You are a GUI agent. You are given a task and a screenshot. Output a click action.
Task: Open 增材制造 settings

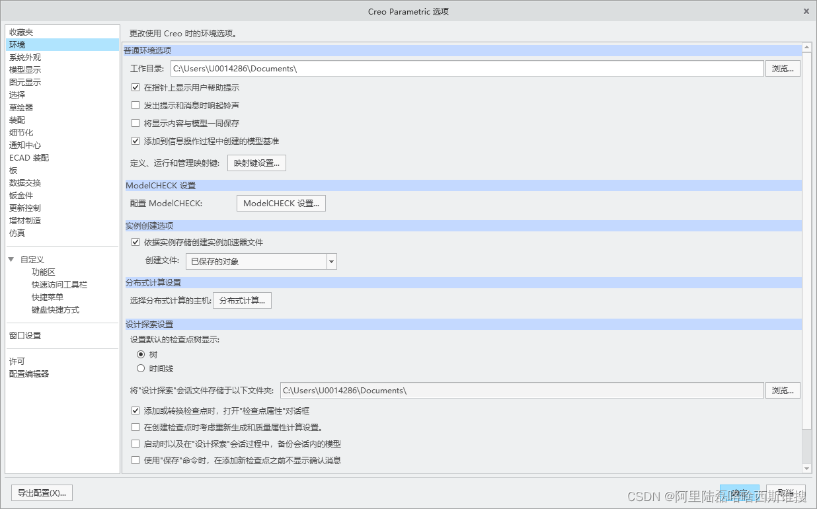point(25,221)
